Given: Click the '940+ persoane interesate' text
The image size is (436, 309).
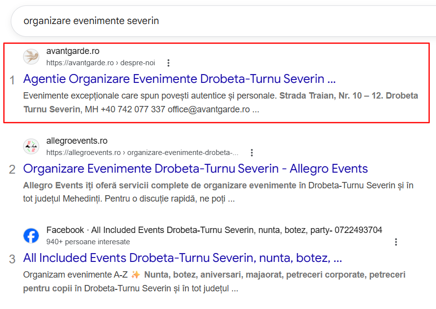Looking at the screenshot, I should click(x=88, y=242).
